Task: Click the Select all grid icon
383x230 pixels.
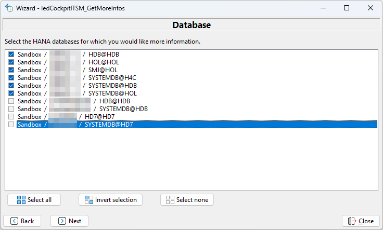Action: click(21, 200)
